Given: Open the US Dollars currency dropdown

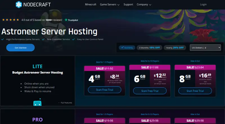Looking at the screenshot, I should pos(205,48).
